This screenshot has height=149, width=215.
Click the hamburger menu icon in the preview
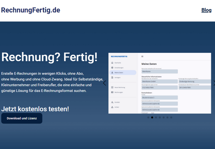[142, 56]
